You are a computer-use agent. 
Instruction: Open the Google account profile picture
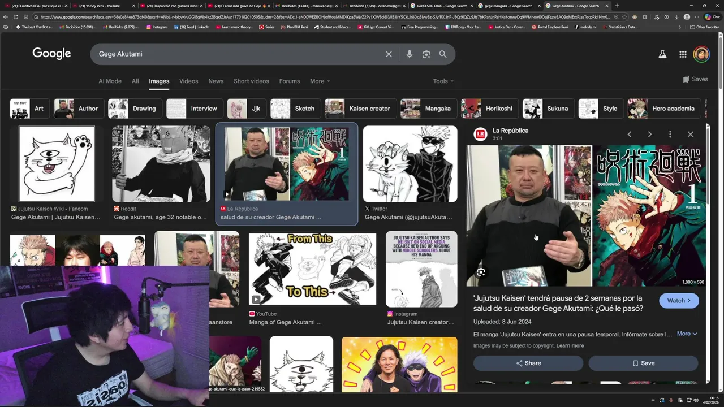(x=701, y=54)
